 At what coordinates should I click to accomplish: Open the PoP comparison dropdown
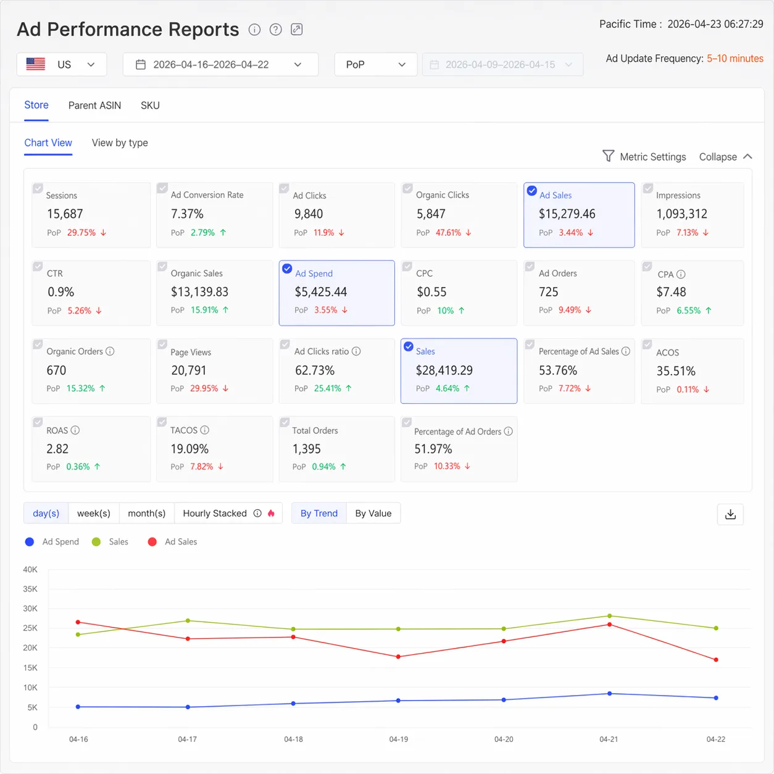pos(375,64)
